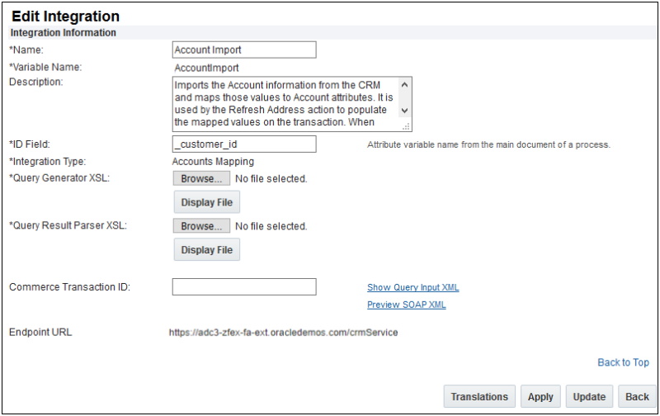The width and height of the screenshot is (660, 416).
Task: Jump using the Back to Top link
Action: pos(623,362)
